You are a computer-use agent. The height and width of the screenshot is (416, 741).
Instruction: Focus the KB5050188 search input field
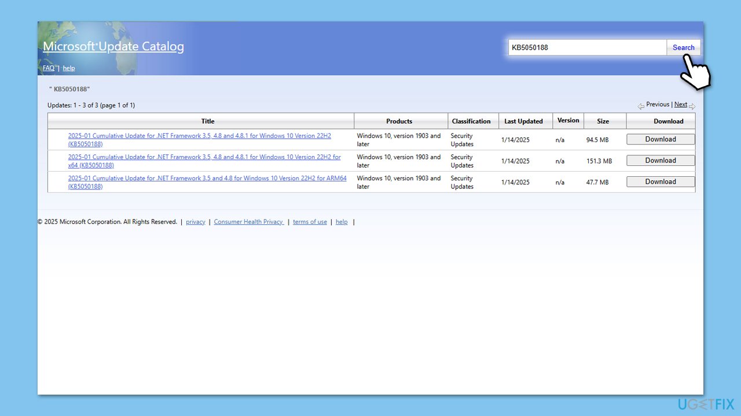pyautogui.click(x=588, y=47)
